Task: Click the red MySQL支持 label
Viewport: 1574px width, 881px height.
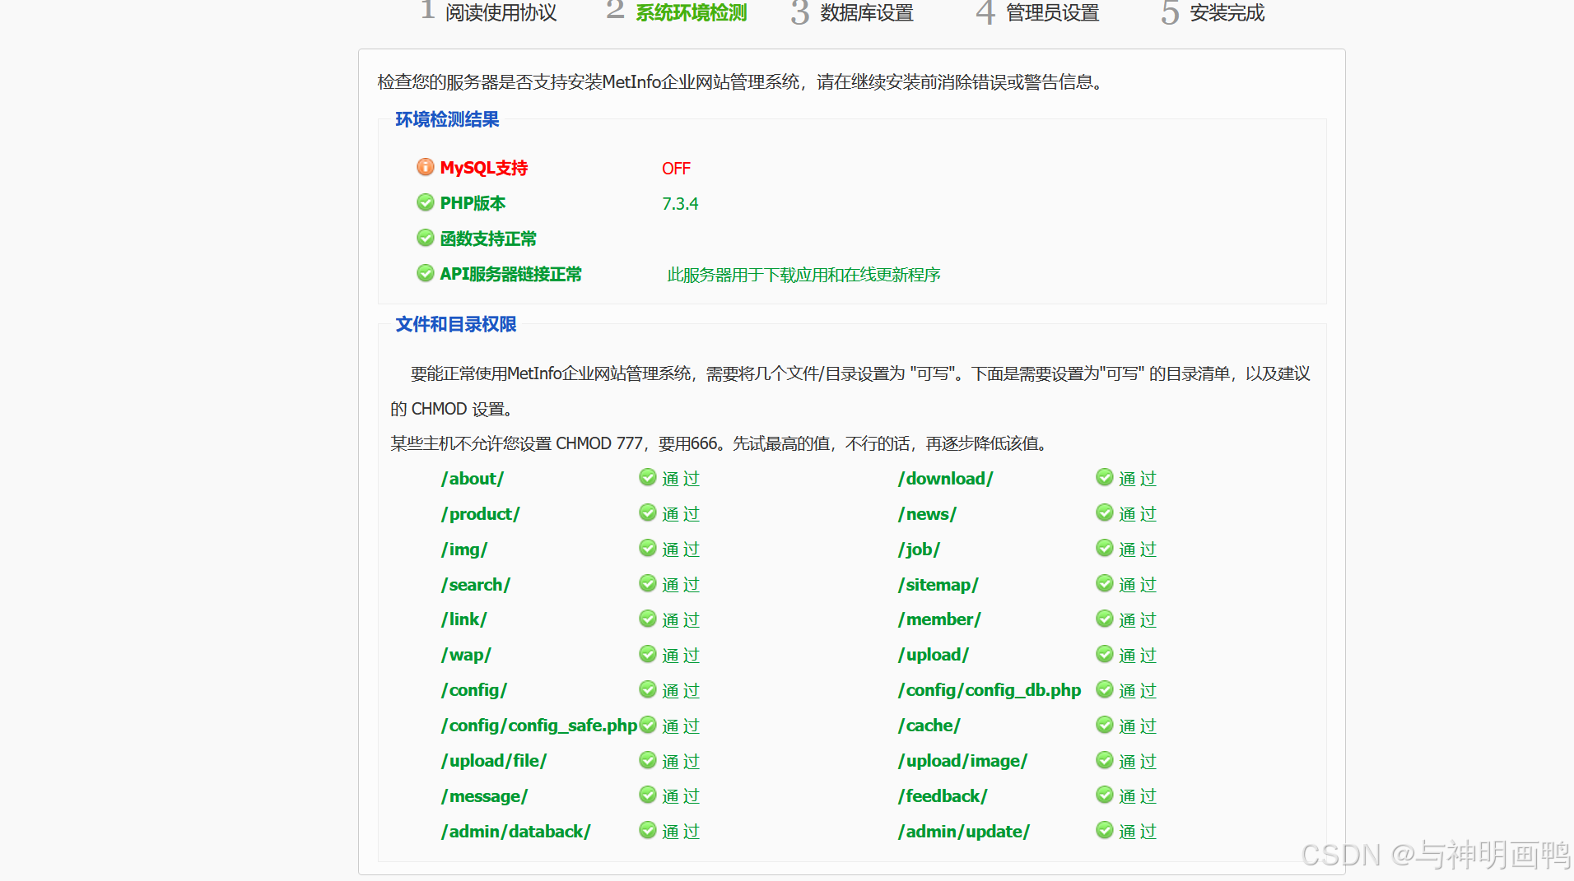Action: [x=484, y=168]
